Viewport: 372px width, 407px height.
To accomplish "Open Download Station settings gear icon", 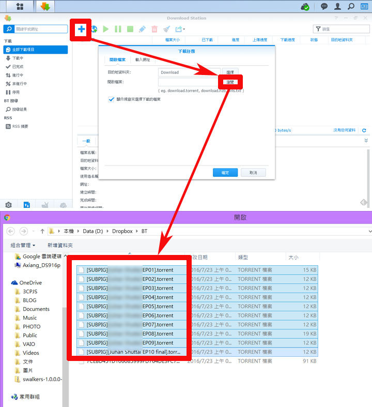I will pyautogui.click(x=9, y=205).
